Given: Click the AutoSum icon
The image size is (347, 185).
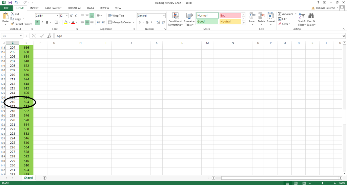Looking at the screenshot, I should pyautogui.click(x=280, y=14).
